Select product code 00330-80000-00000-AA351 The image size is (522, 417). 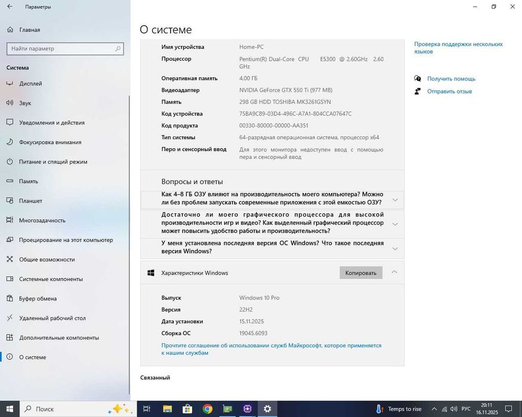274,126
